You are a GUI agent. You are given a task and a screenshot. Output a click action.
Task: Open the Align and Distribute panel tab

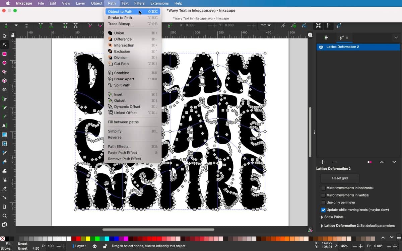(x=326, y=37)
